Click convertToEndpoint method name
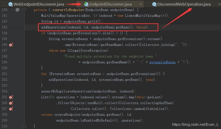 pyautogui.click(x=68, y=10)
